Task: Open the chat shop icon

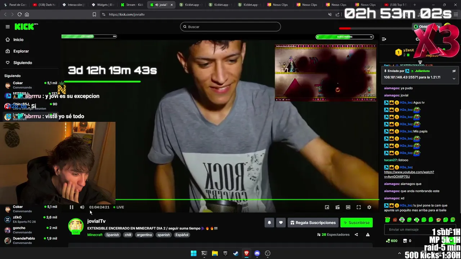Action: [405, 241]
